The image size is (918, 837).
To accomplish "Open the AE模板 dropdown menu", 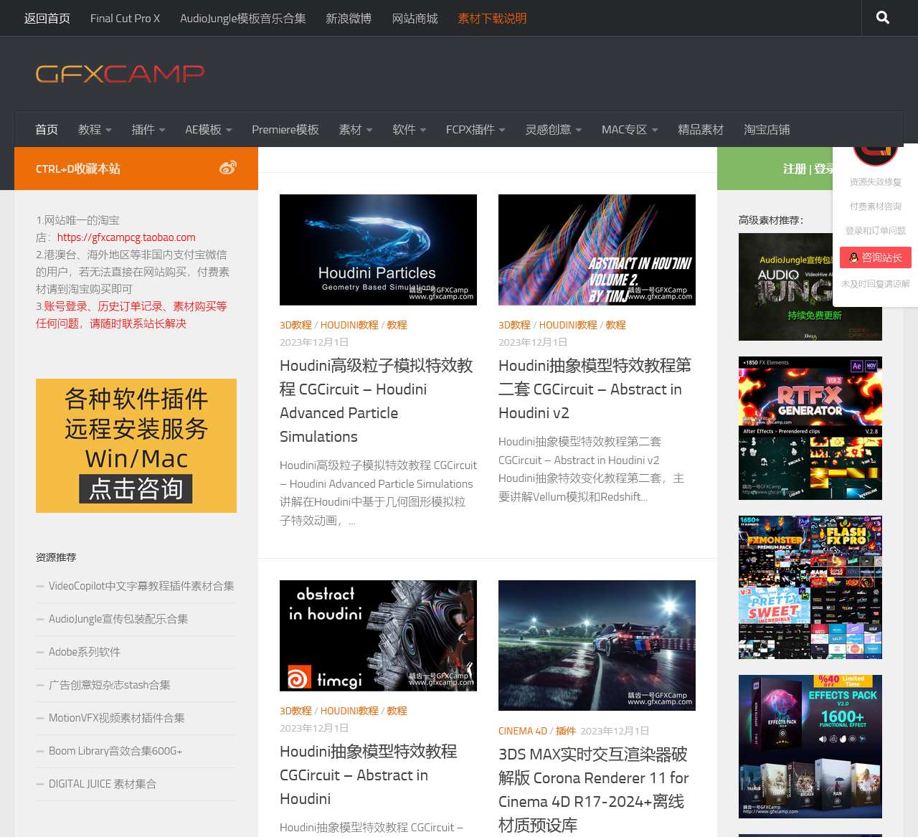I will (x=209, y=130).
